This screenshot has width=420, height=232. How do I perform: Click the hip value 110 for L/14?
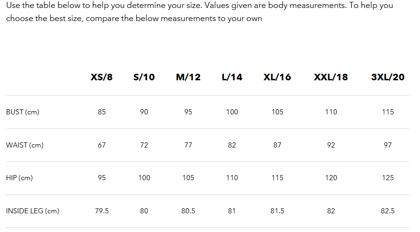(232, 178)
